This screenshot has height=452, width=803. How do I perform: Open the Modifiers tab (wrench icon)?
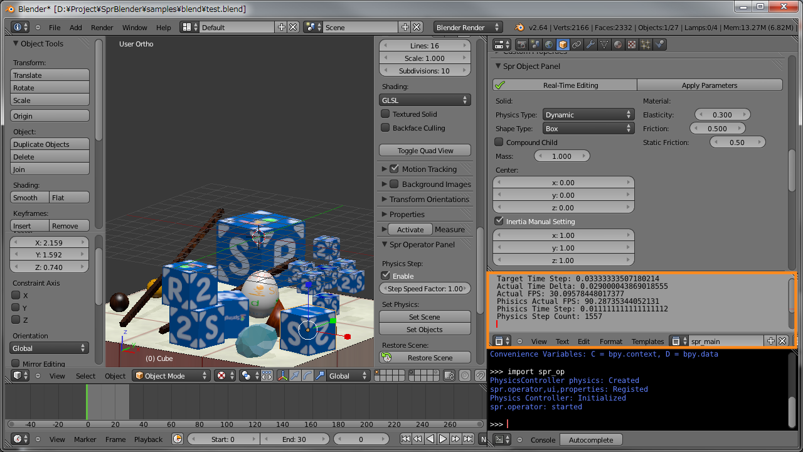click(590, 45)
